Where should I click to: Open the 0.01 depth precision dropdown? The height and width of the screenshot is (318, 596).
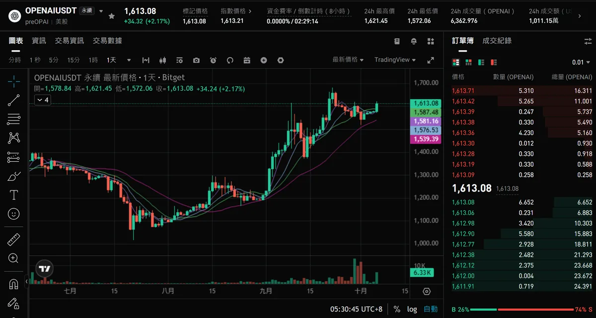(582, 63)
